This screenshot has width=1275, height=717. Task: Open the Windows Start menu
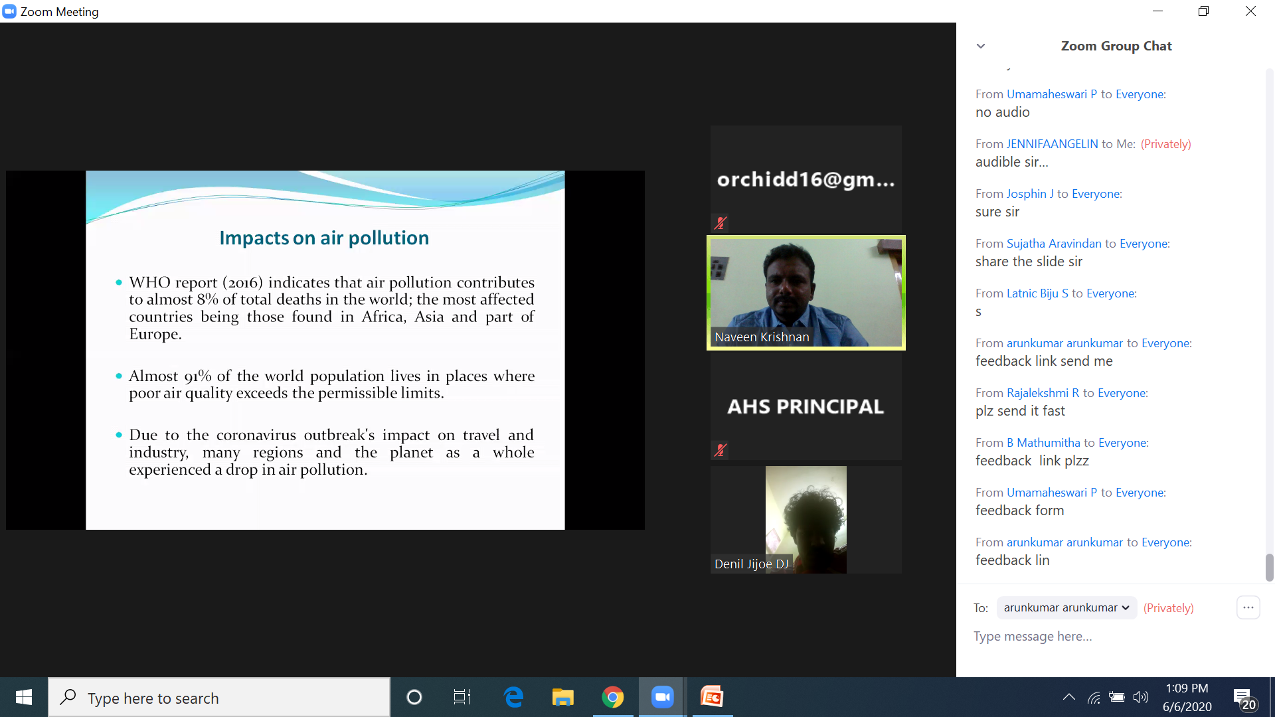tap(24, 697)
